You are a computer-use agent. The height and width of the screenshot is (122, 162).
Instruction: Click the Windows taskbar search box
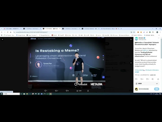click(11, 94)
